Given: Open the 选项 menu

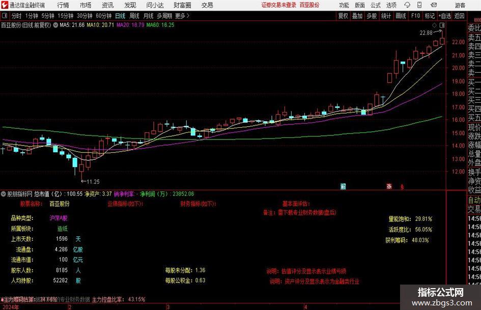Looking at the screenshot, I should pyautogui.click(x=391, y=5).
